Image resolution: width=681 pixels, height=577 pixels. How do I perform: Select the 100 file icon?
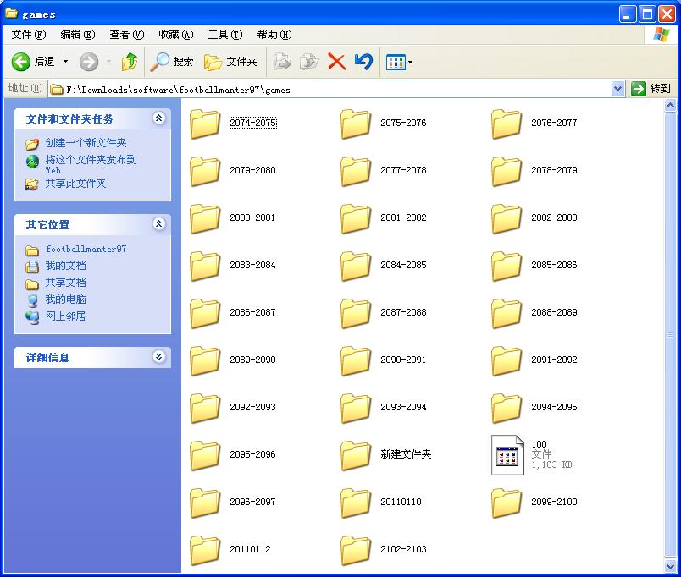coord(507,455)
